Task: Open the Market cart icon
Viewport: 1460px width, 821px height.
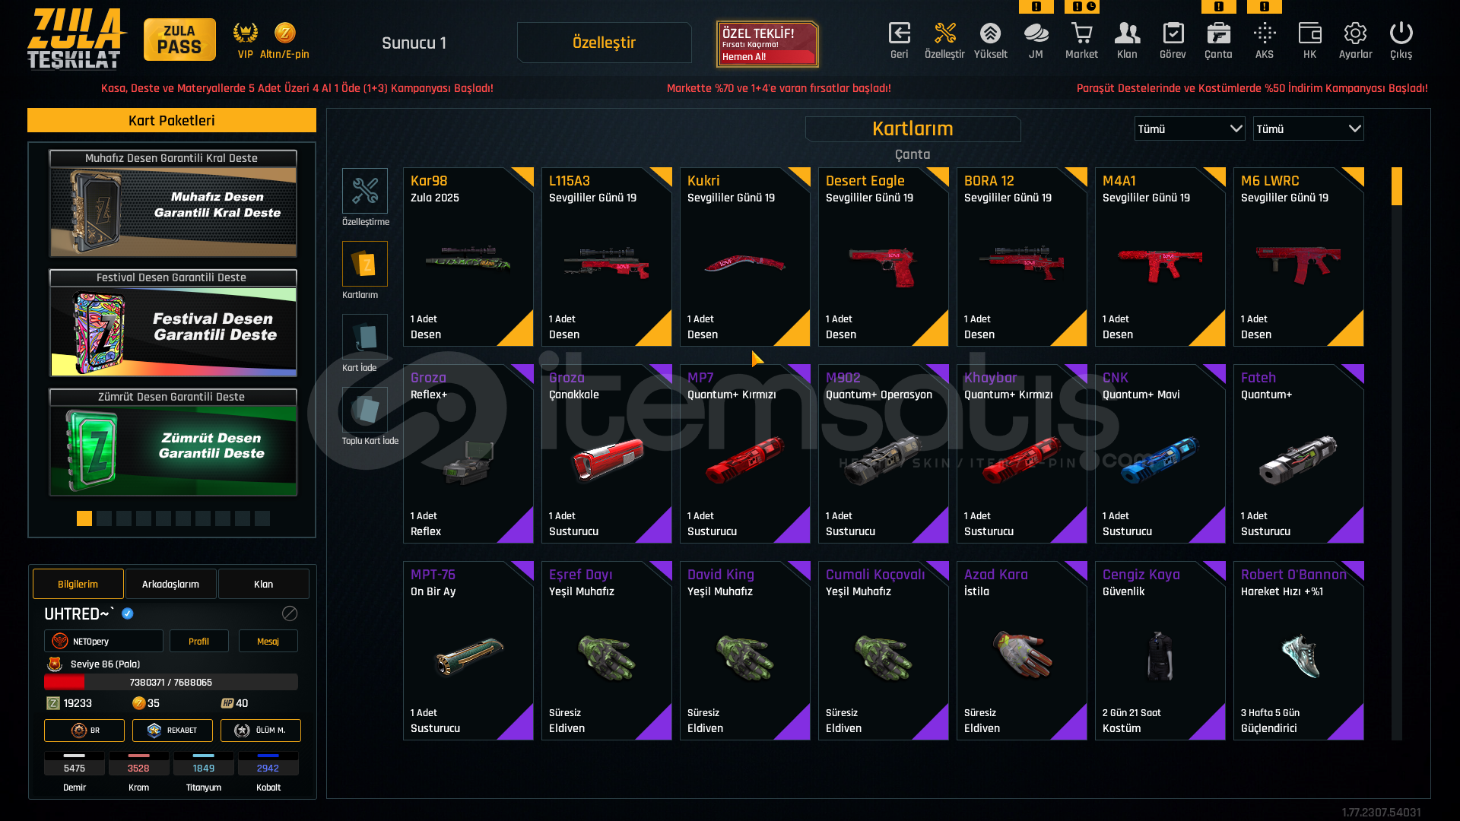Action: (x=1081, y=40)
